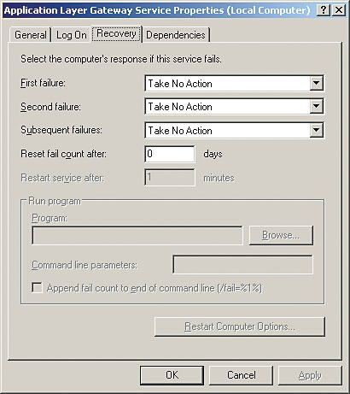350x394 pixels.
Task: Switch to the Log On tab
Action: pos(72,35)
